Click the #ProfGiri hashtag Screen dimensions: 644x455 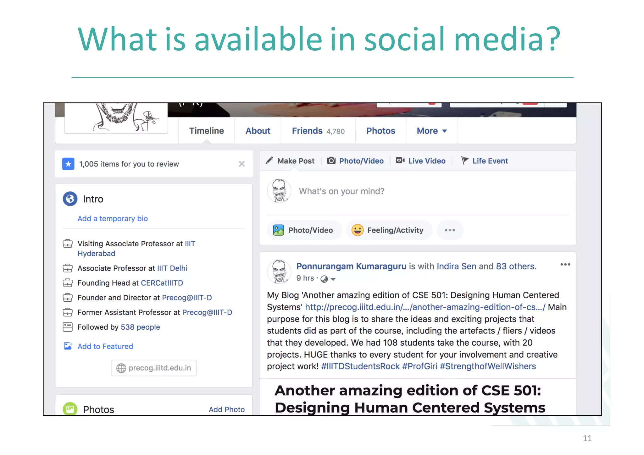coord(419,366)
